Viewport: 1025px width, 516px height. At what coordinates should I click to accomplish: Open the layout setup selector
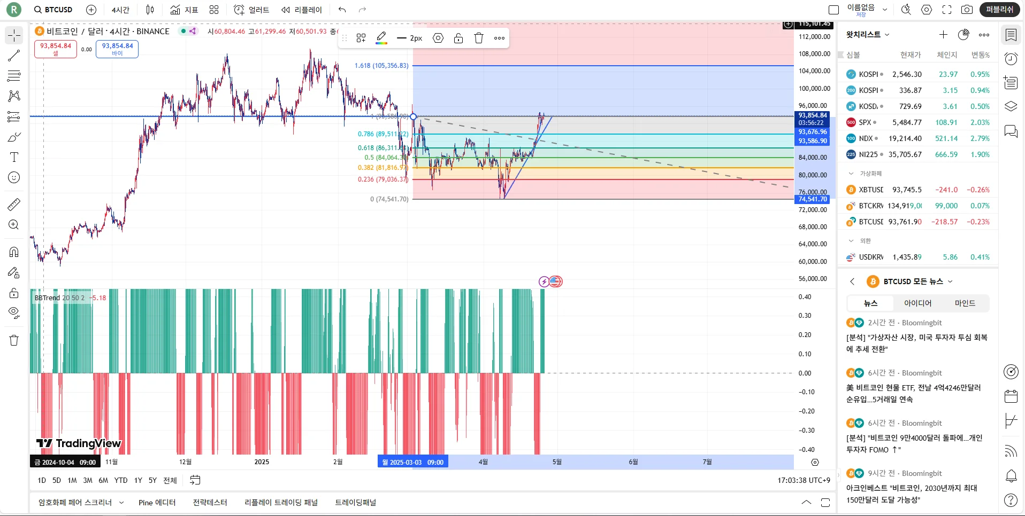[833, 10]
